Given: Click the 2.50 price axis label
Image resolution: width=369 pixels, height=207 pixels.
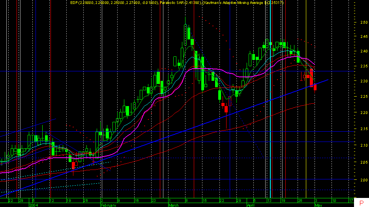Looking at the screenshot, I should coord(364,22).
